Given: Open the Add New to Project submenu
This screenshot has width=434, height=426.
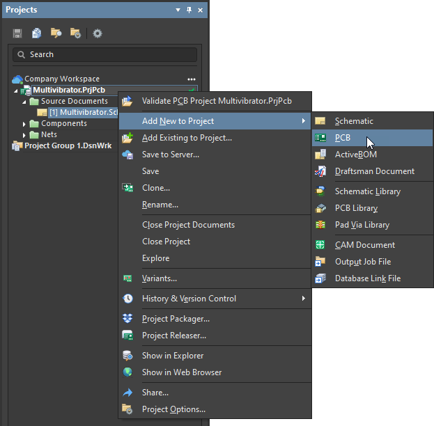Looking at the screenshot, I should pyautogui.click(x=215, y=121).
